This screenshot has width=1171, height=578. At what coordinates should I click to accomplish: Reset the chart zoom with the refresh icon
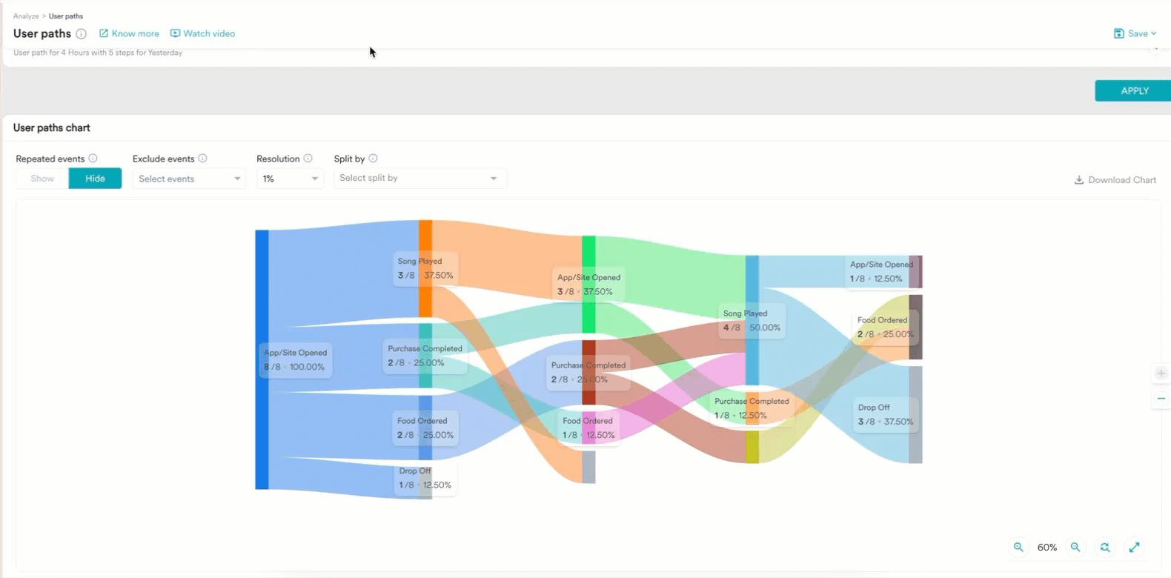(x=1105, y=548)
